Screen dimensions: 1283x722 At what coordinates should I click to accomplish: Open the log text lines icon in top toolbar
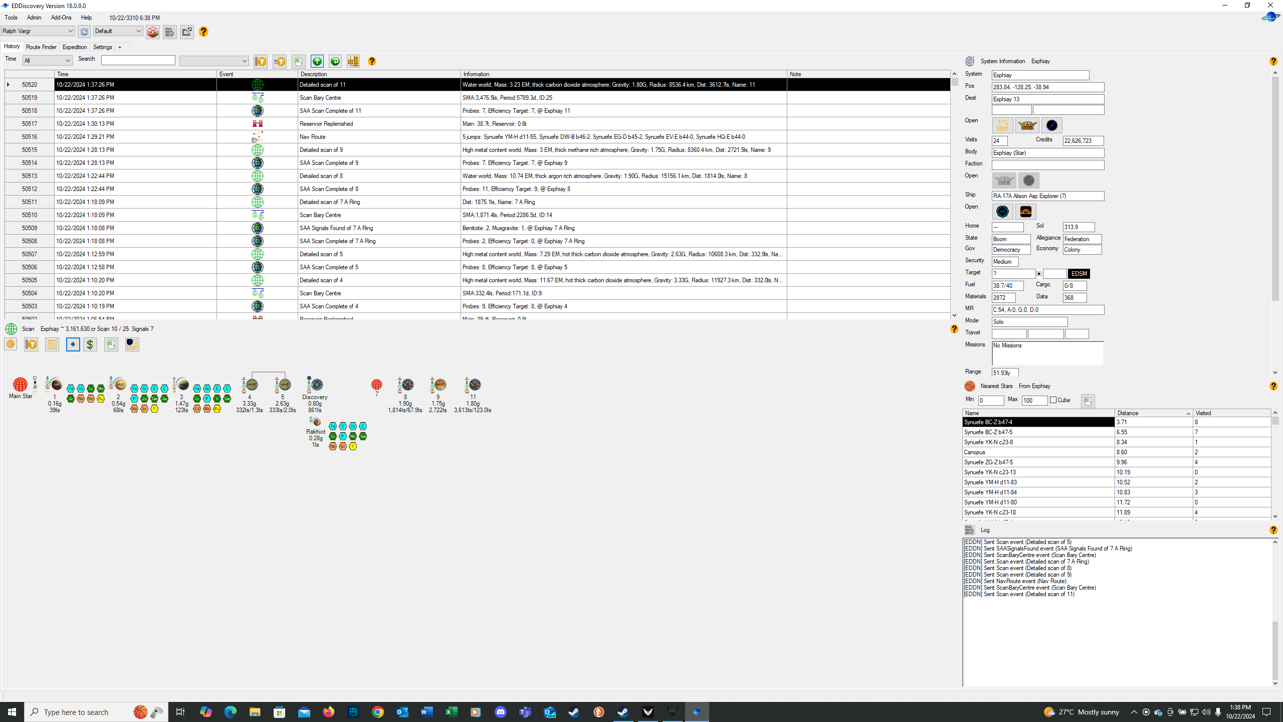tap(169, 32)
